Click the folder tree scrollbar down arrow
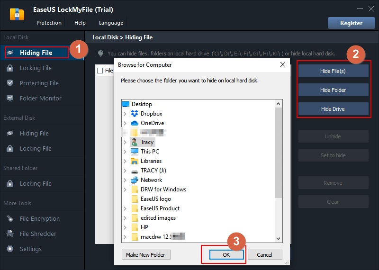 click(279, 239)
